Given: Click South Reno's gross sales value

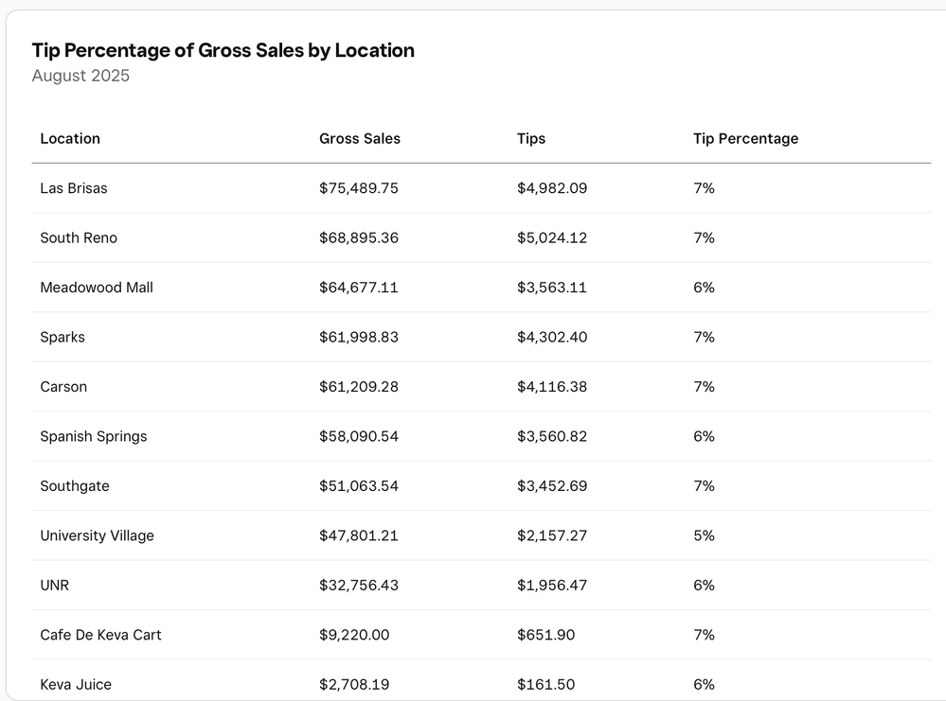Looking at the screenshot, I should coord(359,237).
